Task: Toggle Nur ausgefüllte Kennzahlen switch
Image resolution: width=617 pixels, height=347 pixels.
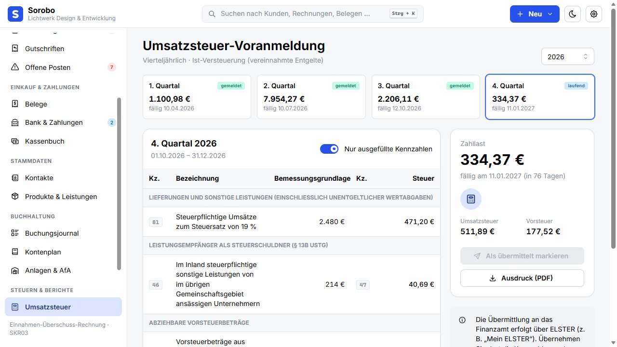Action: [x=329, y=149]
